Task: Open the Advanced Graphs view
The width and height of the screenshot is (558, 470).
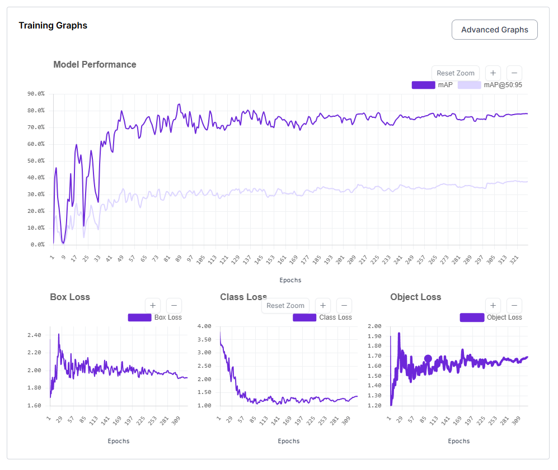Action: (x=494, y=30)
